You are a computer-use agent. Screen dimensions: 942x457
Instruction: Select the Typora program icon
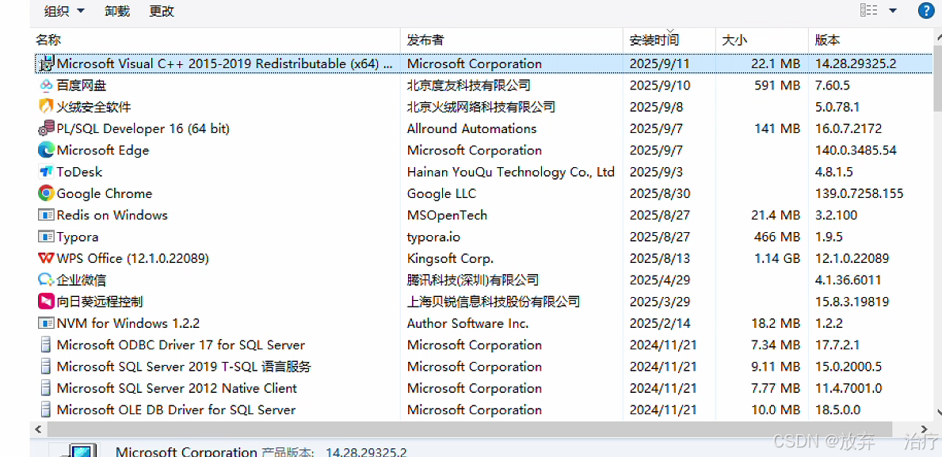[x=45, y=236]
